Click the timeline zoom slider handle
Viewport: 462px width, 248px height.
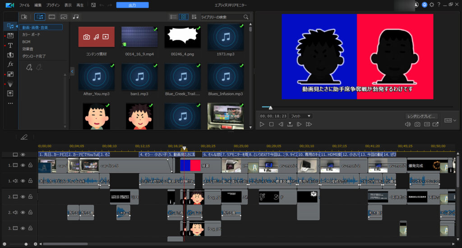pos(26,244)
